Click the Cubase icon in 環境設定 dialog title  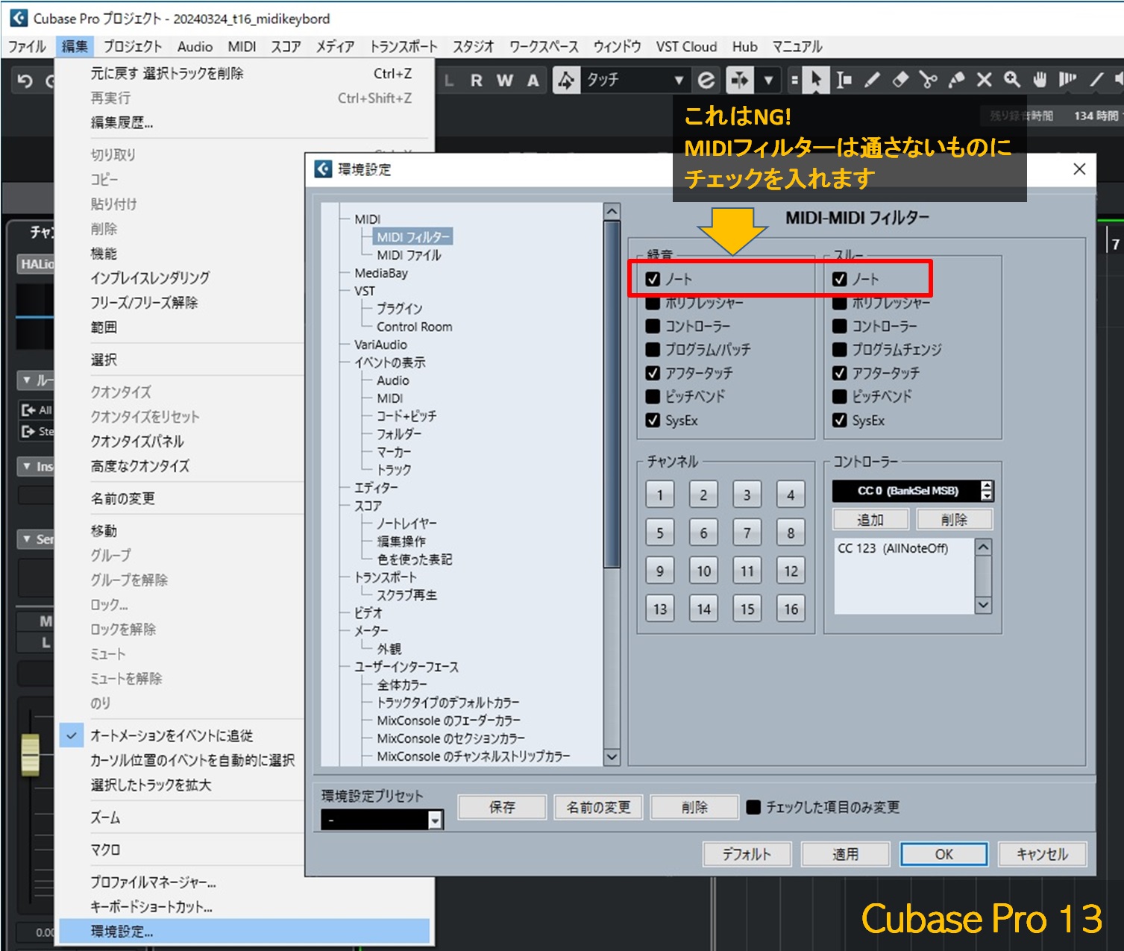323,169
